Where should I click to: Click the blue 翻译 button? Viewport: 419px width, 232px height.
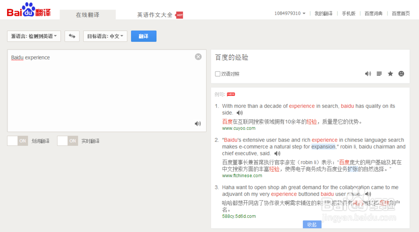point(144,36)
